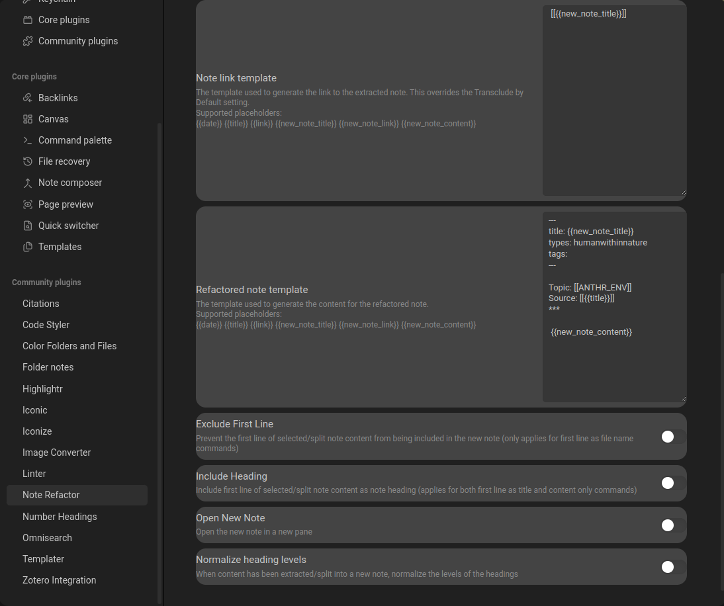The width and height of the screenshot is (724, 606).
Task: Click the File recovery clock icon
Action: pos(28,161)
